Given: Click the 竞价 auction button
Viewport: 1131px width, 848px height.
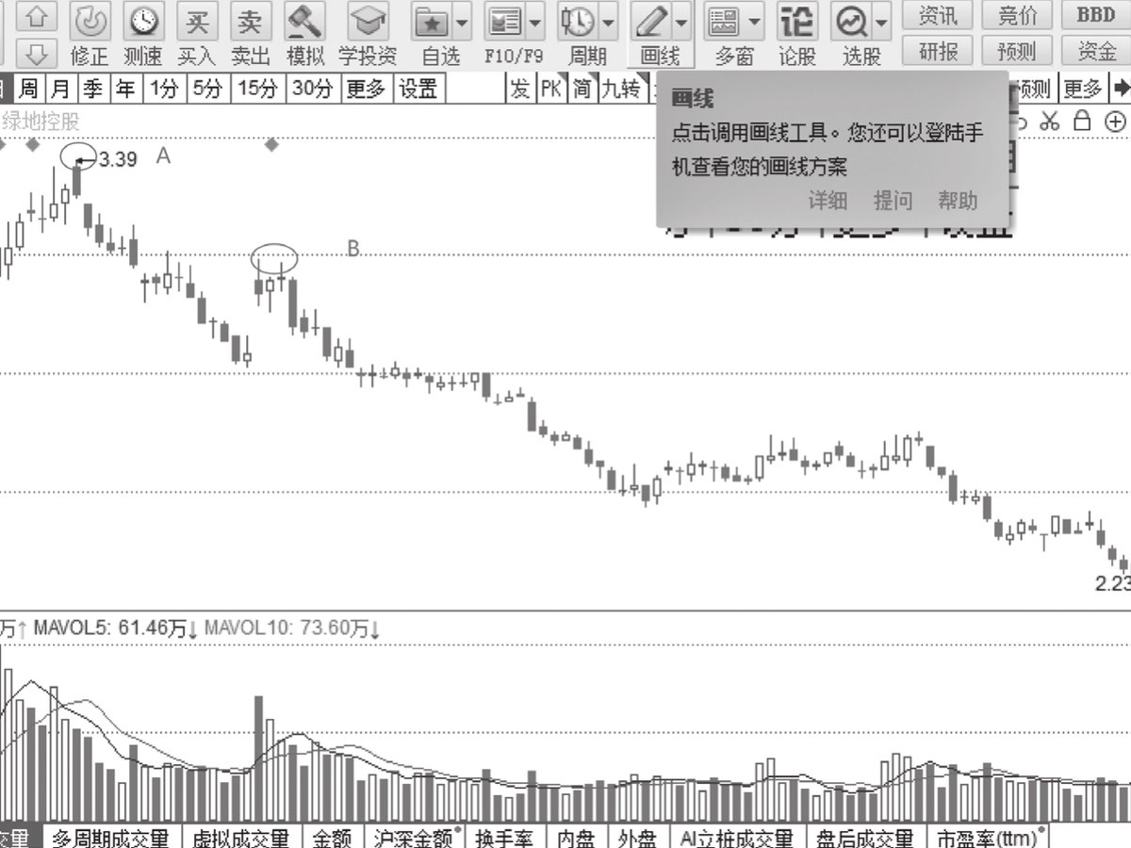Looking at the screenshot, I should tap(1017, 15).
